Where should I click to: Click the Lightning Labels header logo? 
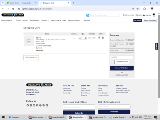tap(13, 15)
